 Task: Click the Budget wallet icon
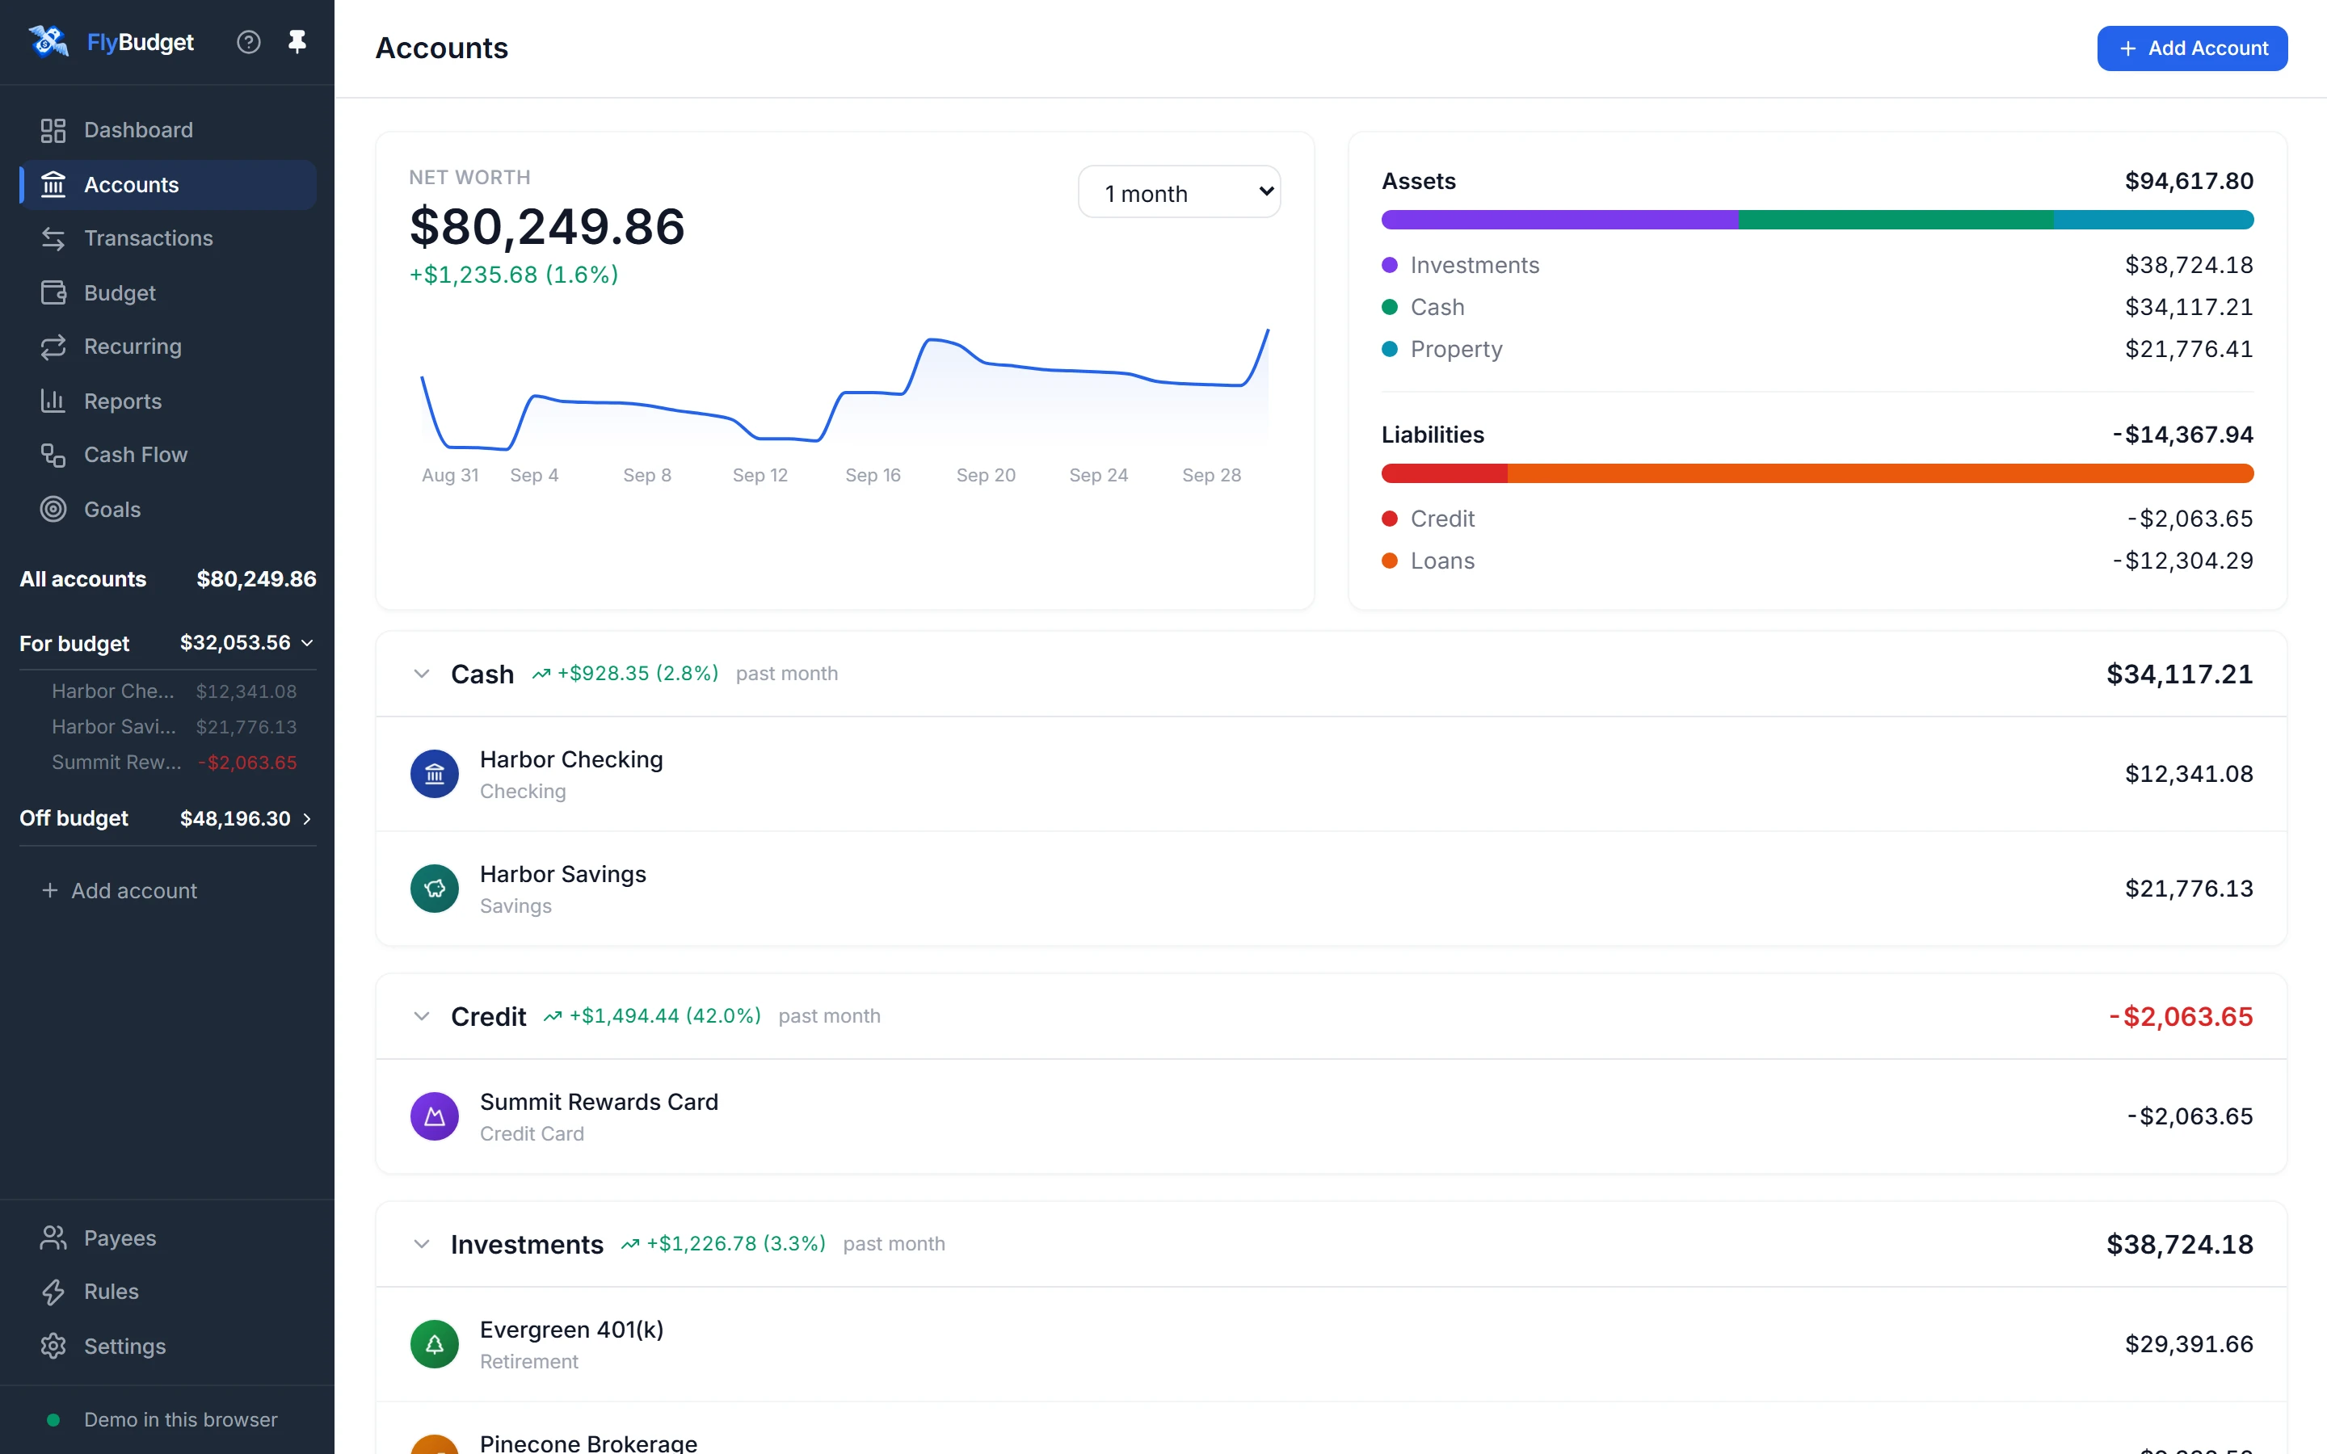[x=53, y=292]
